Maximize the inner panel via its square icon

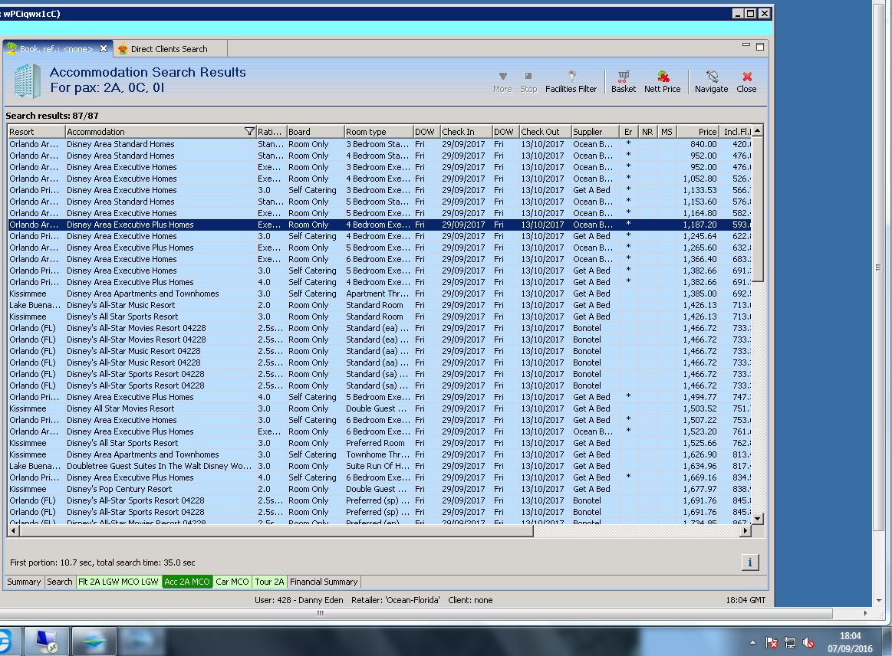(x=759, y=47)
